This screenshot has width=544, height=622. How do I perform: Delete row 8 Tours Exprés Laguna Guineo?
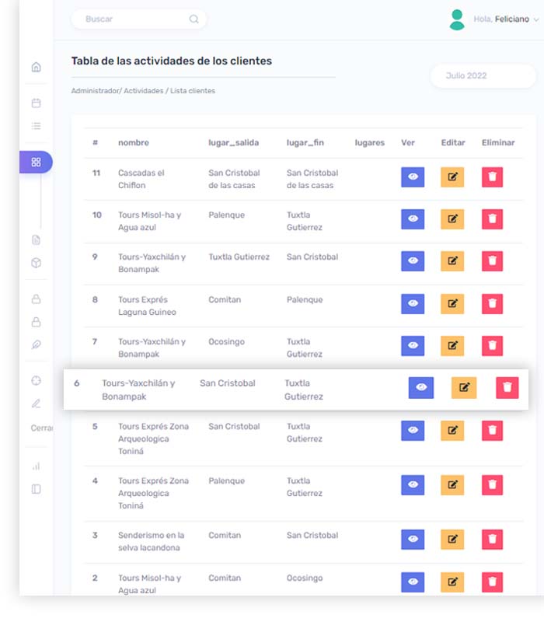(492, 303)
